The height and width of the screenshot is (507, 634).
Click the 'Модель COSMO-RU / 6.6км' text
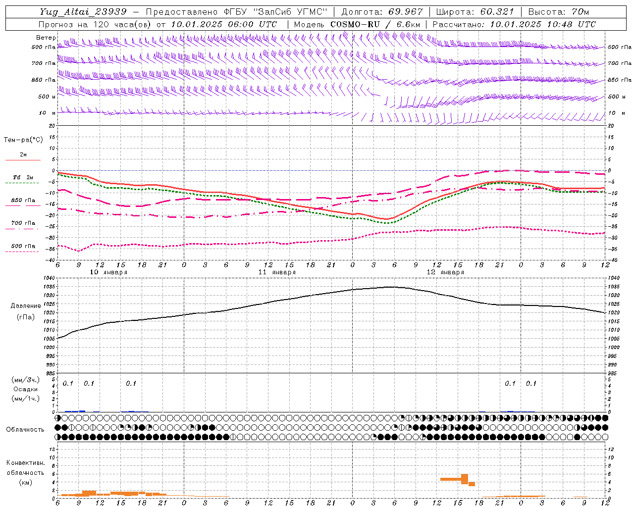coord(357,24)
